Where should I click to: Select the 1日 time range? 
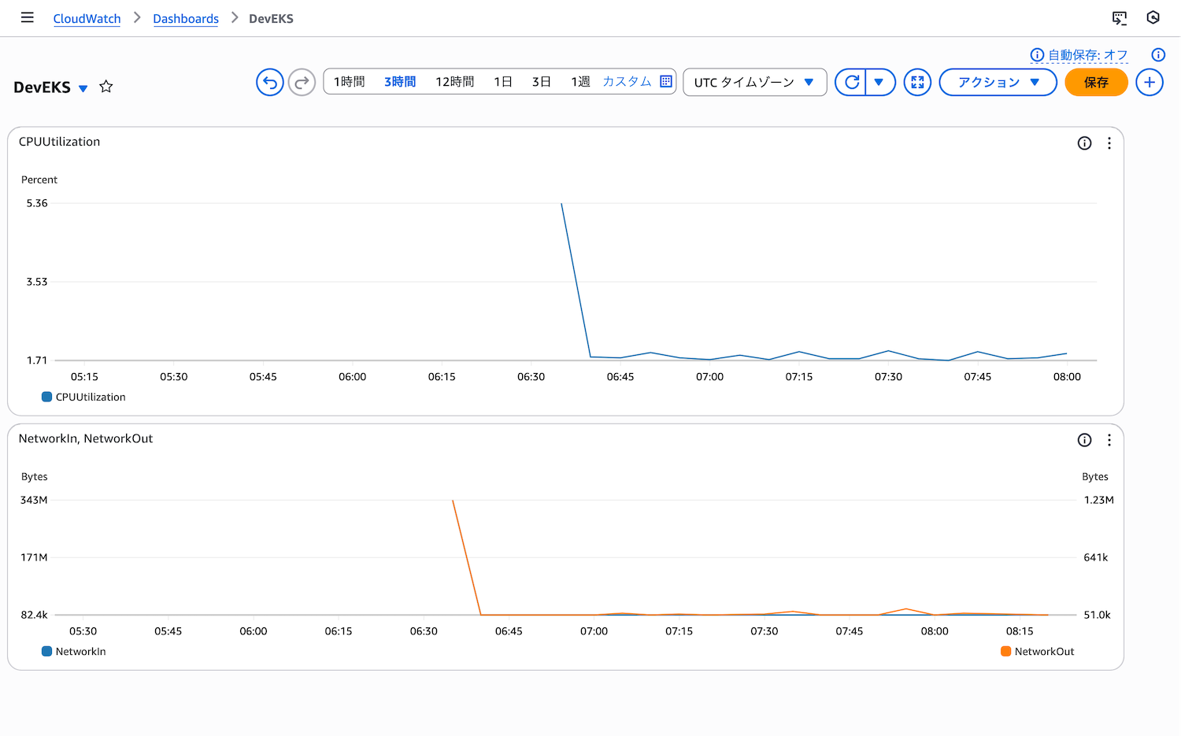pyautogui.click(x=503, y=82)
